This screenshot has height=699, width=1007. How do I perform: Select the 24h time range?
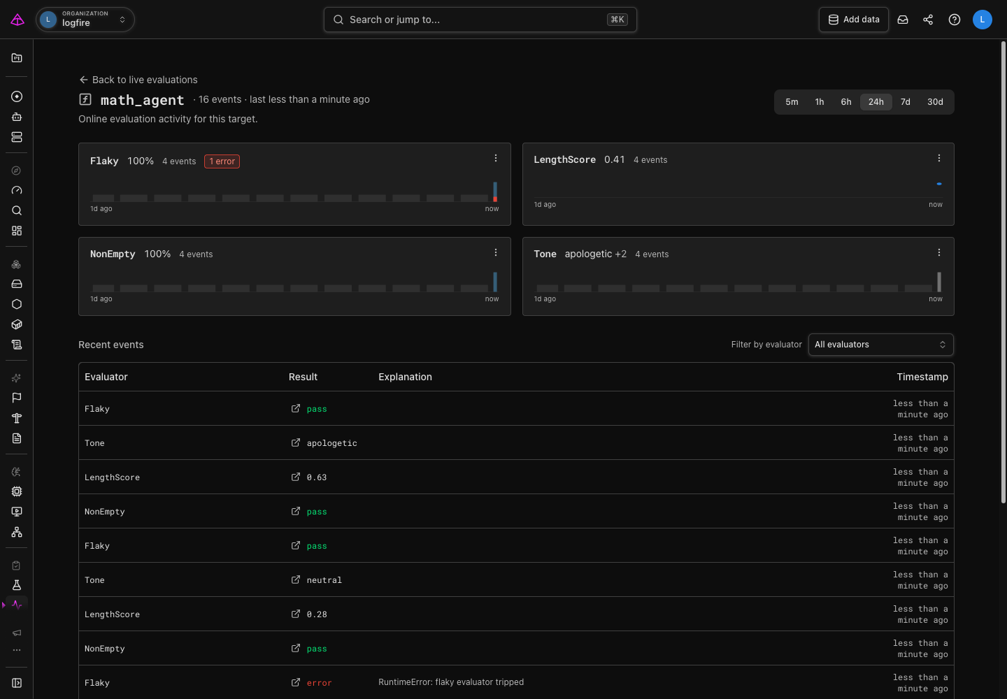(x=876, y=102)
